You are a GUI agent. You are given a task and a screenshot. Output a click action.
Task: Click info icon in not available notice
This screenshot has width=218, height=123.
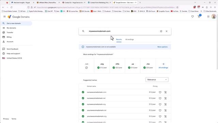point(83,47)
